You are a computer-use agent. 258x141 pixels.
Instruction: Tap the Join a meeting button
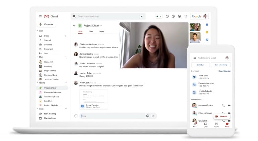(x=220, y=65)
